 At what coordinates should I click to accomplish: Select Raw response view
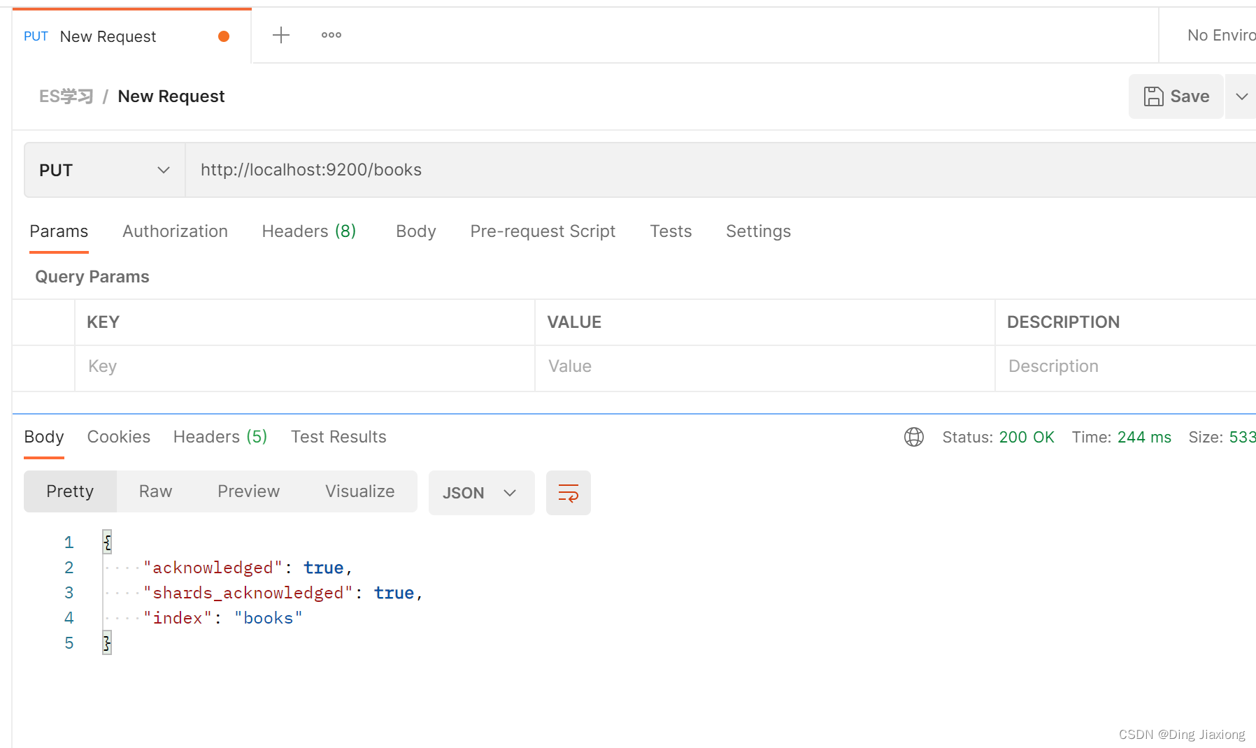(x=155, y=491)
